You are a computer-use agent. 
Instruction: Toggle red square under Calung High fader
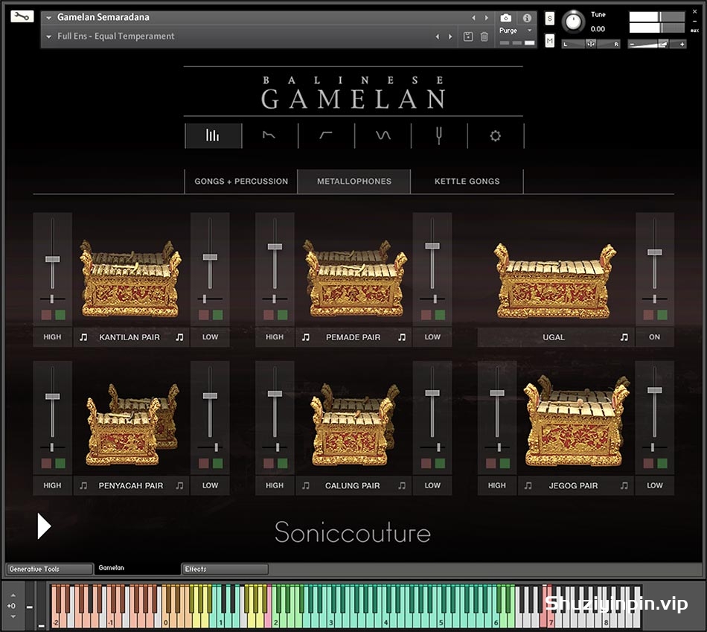point(268,463)
